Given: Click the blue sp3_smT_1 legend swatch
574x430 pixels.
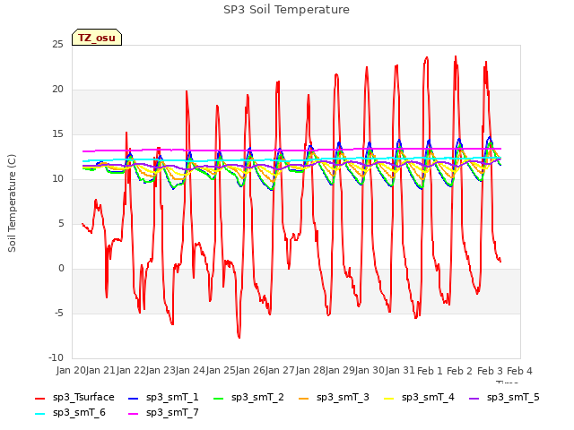Looking at the screenshot, I should [x=134, y=398].
